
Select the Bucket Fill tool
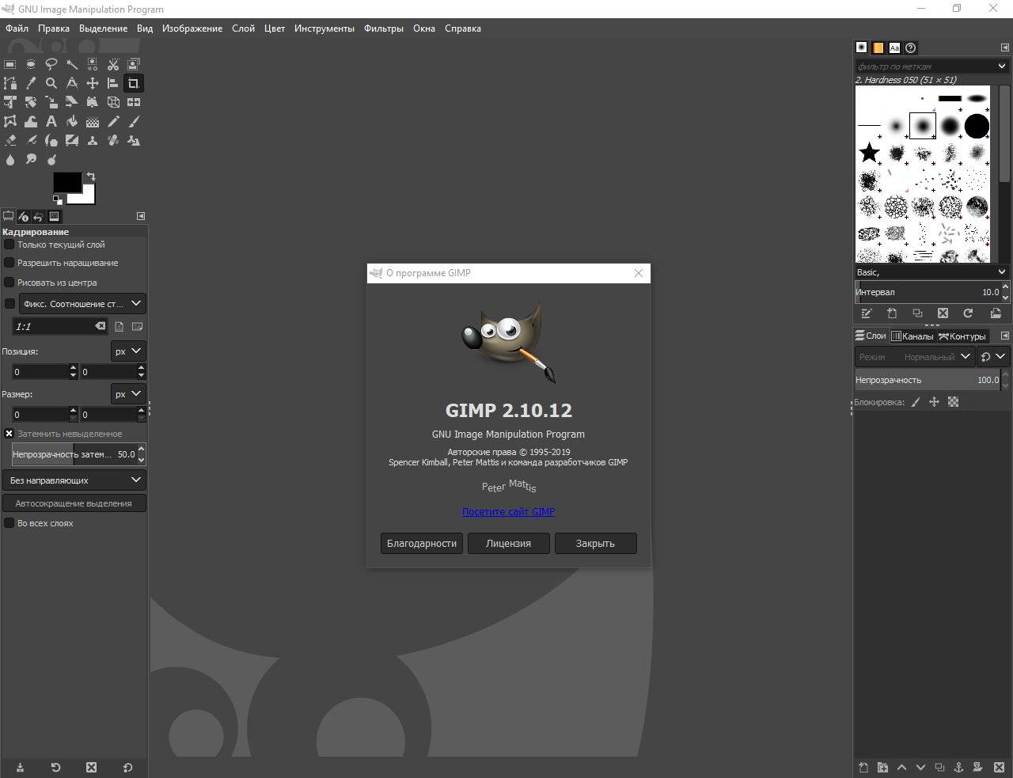tap(72, 121)
